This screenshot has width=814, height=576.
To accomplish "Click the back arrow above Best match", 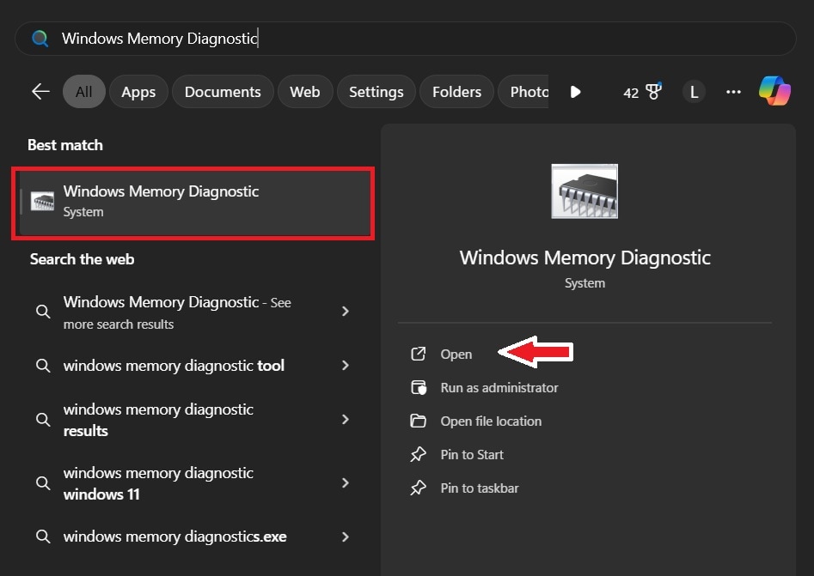I will pyautogui.click(x=40, y=90).
